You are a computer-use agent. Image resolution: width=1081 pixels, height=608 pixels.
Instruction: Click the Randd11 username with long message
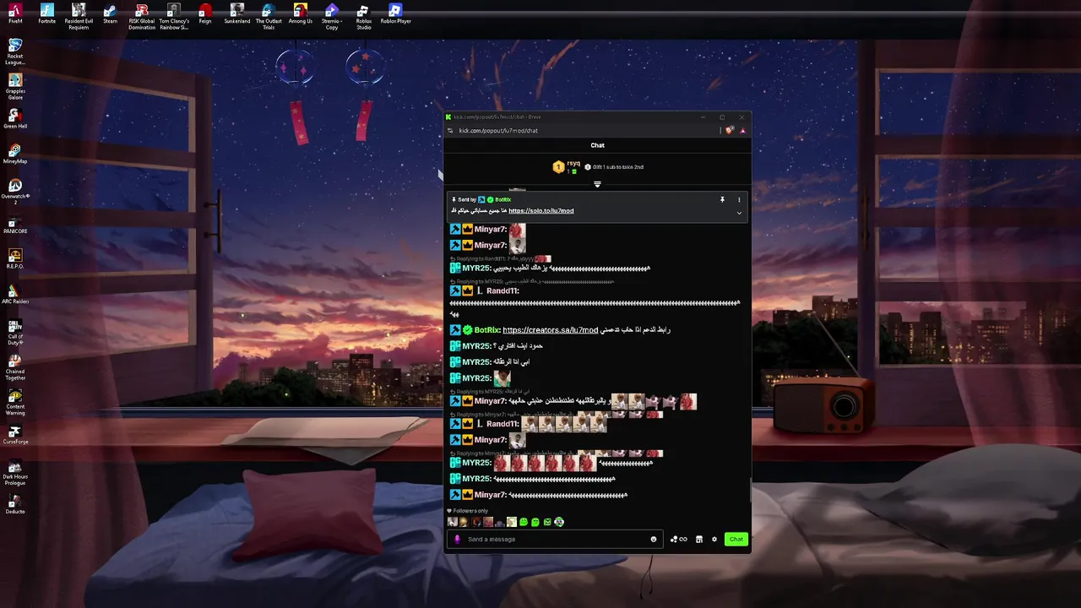pyautogui.click(x=502, y=291)
